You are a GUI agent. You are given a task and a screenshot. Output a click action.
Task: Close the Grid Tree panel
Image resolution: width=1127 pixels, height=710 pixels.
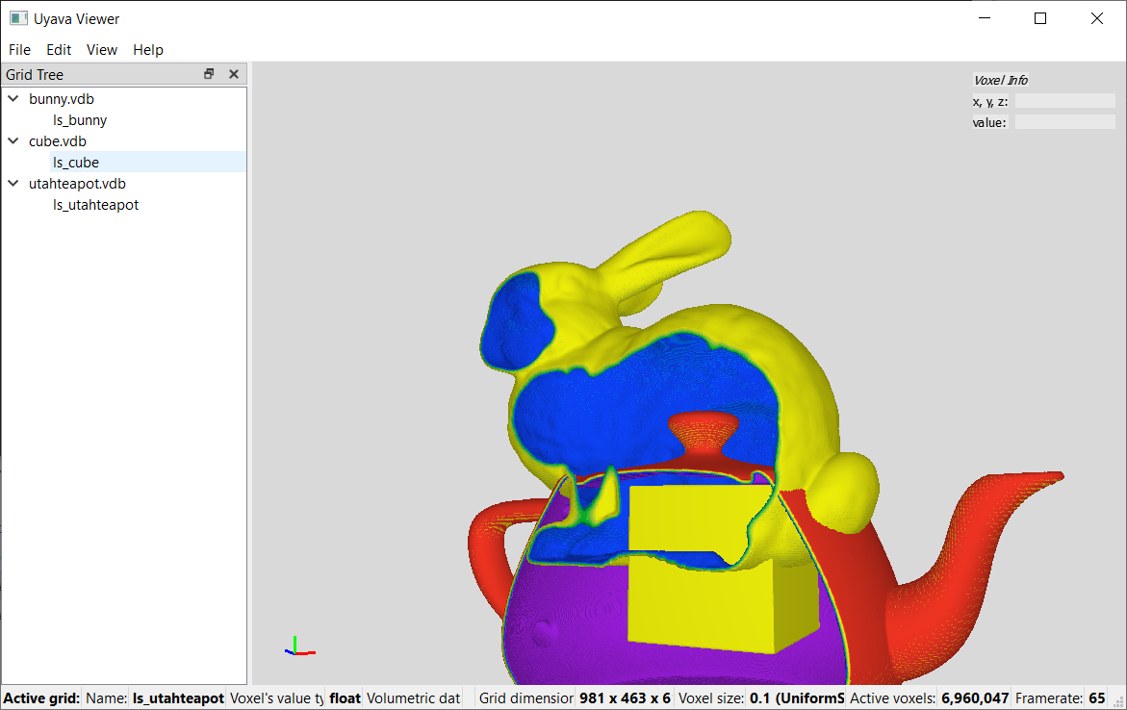coord(233,74)
